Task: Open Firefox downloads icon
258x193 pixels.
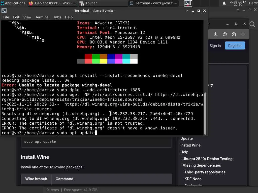Action: coord(216,34)
